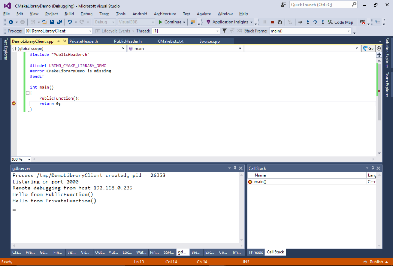Click the Step Out debug icon
The width and height of the screenshot is (393, 266).
(x=322, y=22)
